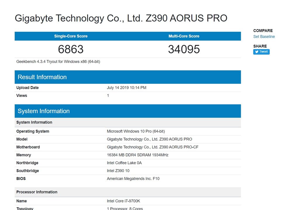Click the Twitter bird icon

[257, 52]
